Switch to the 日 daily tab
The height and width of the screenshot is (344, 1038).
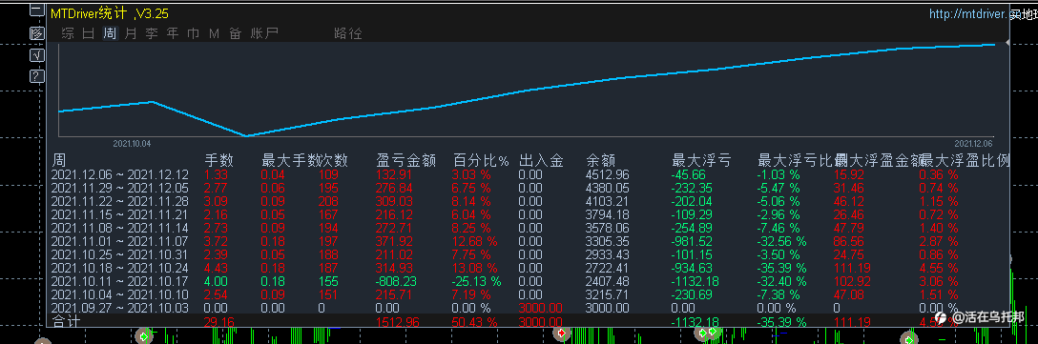[x=88, y=33]
